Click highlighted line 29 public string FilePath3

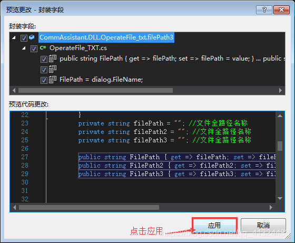(177, 174)
